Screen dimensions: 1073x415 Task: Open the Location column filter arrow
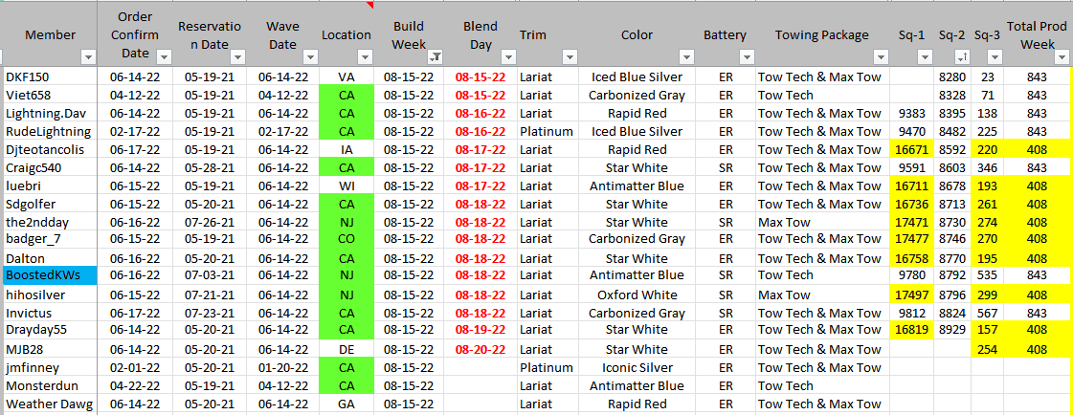[365, 56]
